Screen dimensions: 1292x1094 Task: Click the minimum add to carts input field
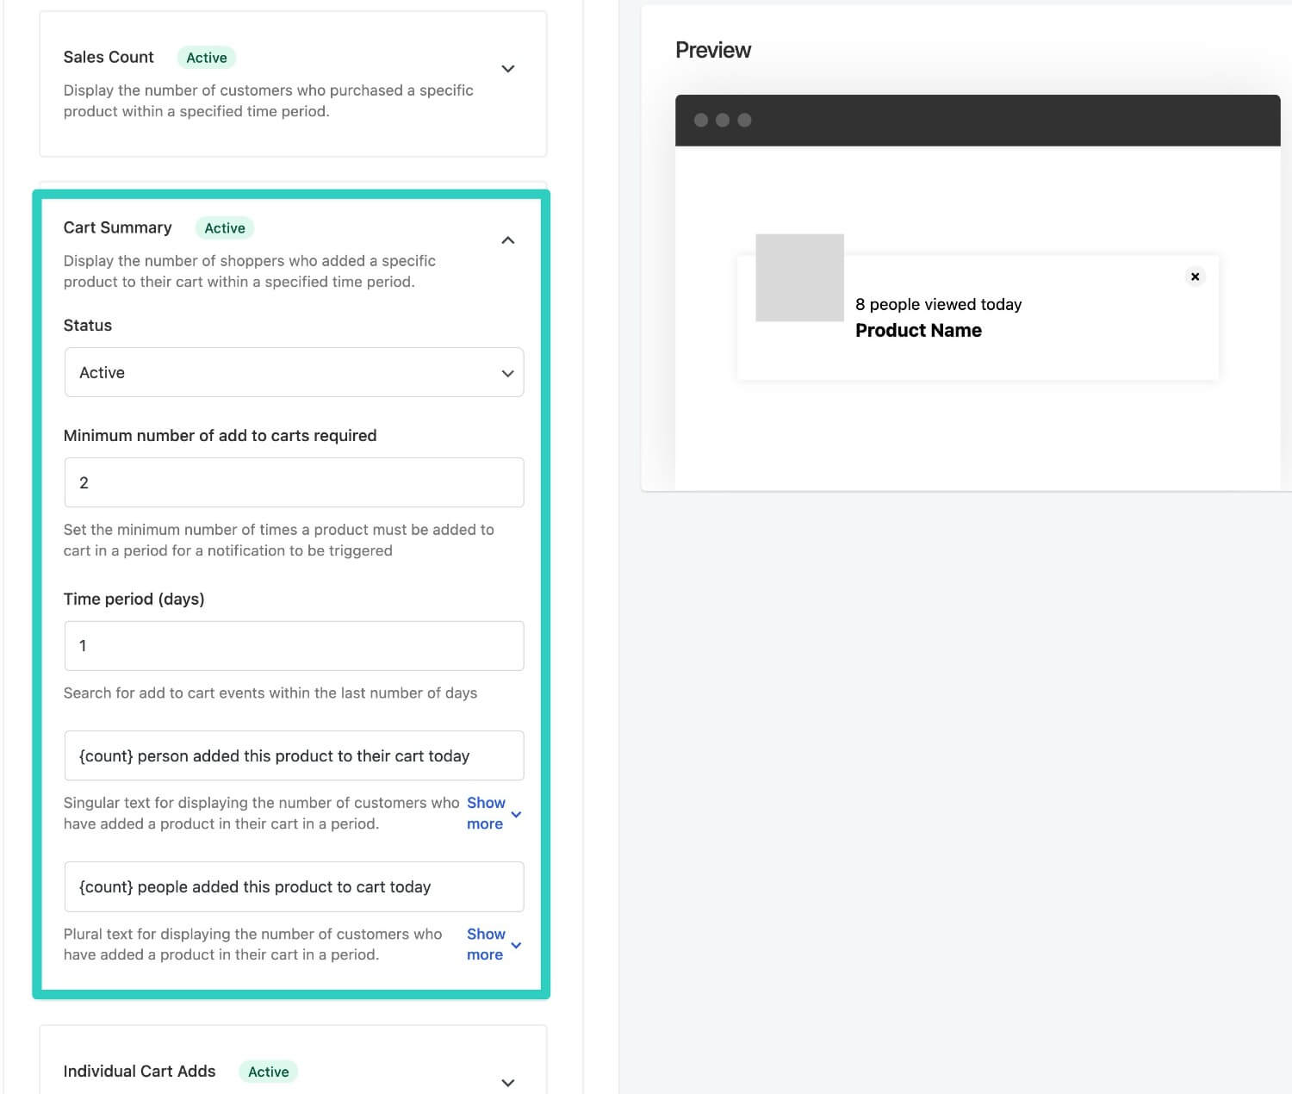(x=294, y=482)
